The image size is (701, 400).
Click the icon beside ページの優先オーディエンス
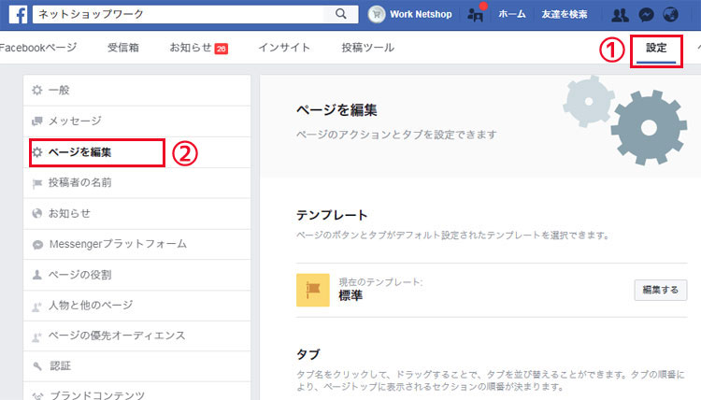click(37, 336)
